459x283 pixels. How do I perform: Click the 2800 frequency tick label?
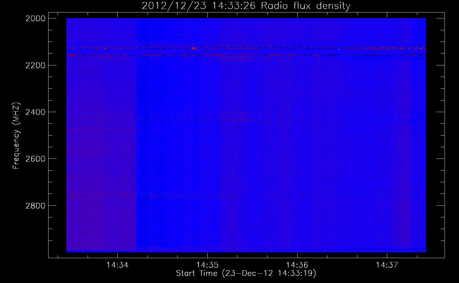(x=35, y=206)
